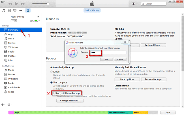184x117 pixels.
Task: Select the iPhone device icon button
Action: [28, 10]
